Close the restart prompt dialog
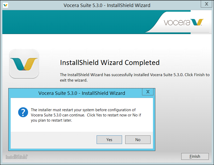The image size is (214, 165). click(x=148, y=92)
